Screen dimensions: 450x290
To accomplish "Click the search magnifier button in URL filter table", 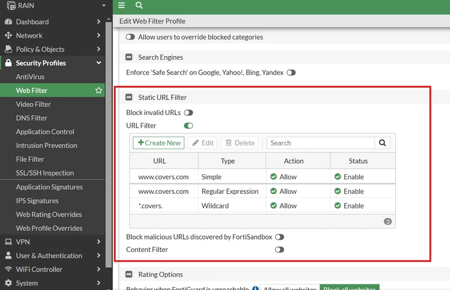I will point(382,143).
